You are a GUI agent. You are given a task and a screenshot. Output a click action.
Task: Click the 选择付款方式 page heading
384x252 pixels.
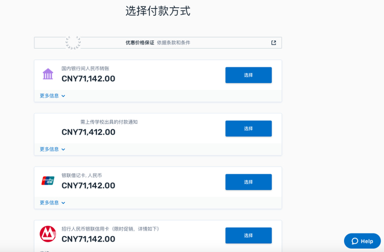pos(158,11)
